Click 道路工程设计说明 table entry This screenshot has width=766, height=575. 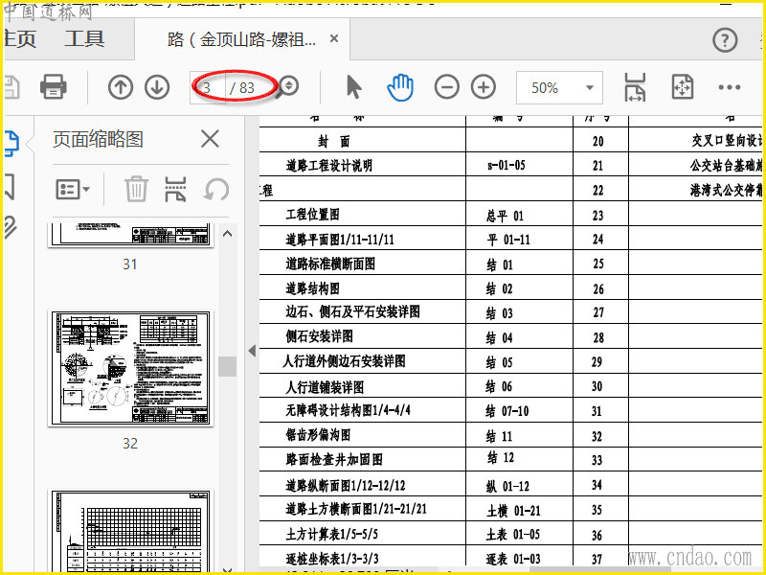click(328, 166)
